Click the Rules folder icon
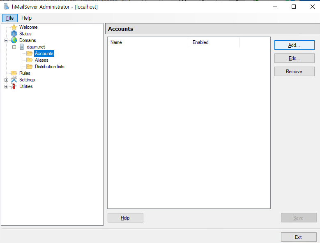This screenshot has width=320, height=243. (x=14, y=73)
